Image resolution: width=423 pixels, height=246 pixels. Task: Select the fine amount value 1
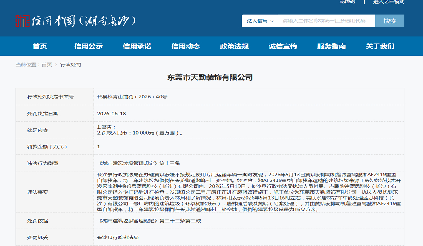98,147
